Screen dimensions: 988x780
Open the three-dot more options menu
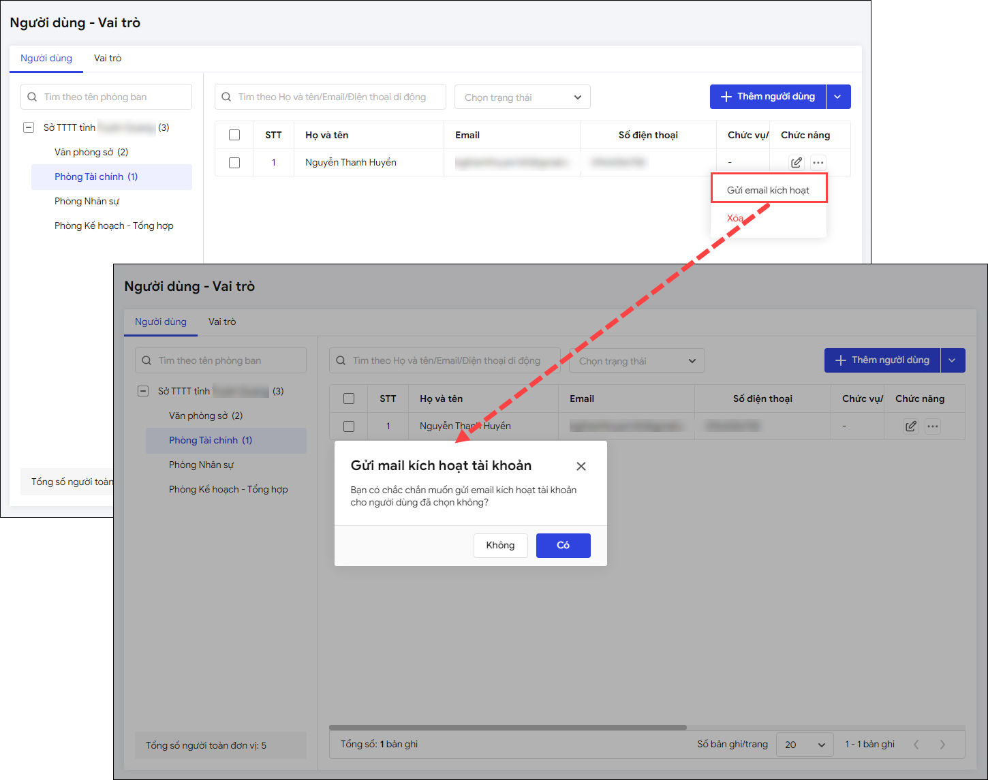pos(818,163)
